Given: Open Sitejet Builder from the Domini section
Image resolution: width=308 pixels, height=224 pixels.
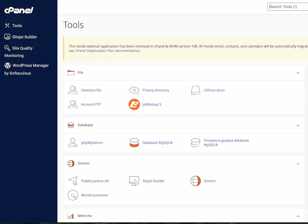Looking at the screenshot, I should point(153,181).
